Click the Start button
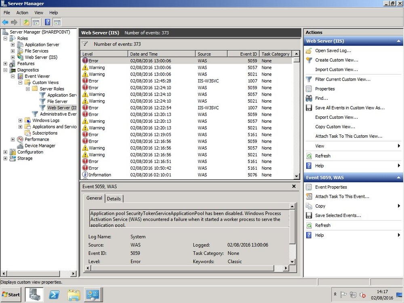 [x=11, y=295]
